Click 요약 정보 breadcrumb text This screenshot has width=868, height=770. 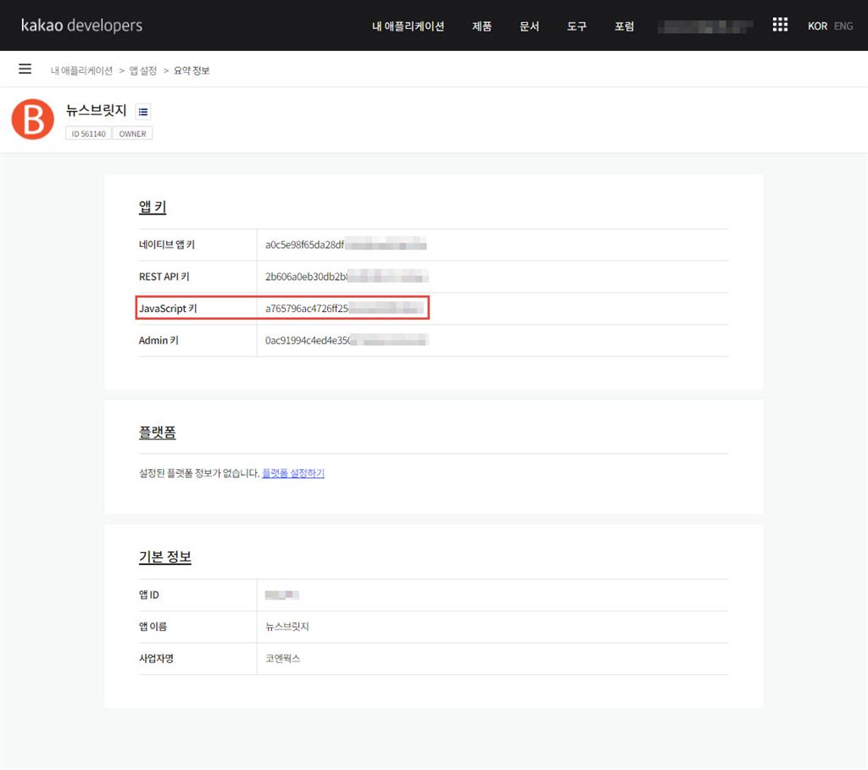pyautogui.click(x=192, y=70)
